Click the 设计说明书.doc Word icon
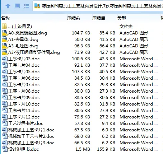163x154 pixels. pos(5,149)
